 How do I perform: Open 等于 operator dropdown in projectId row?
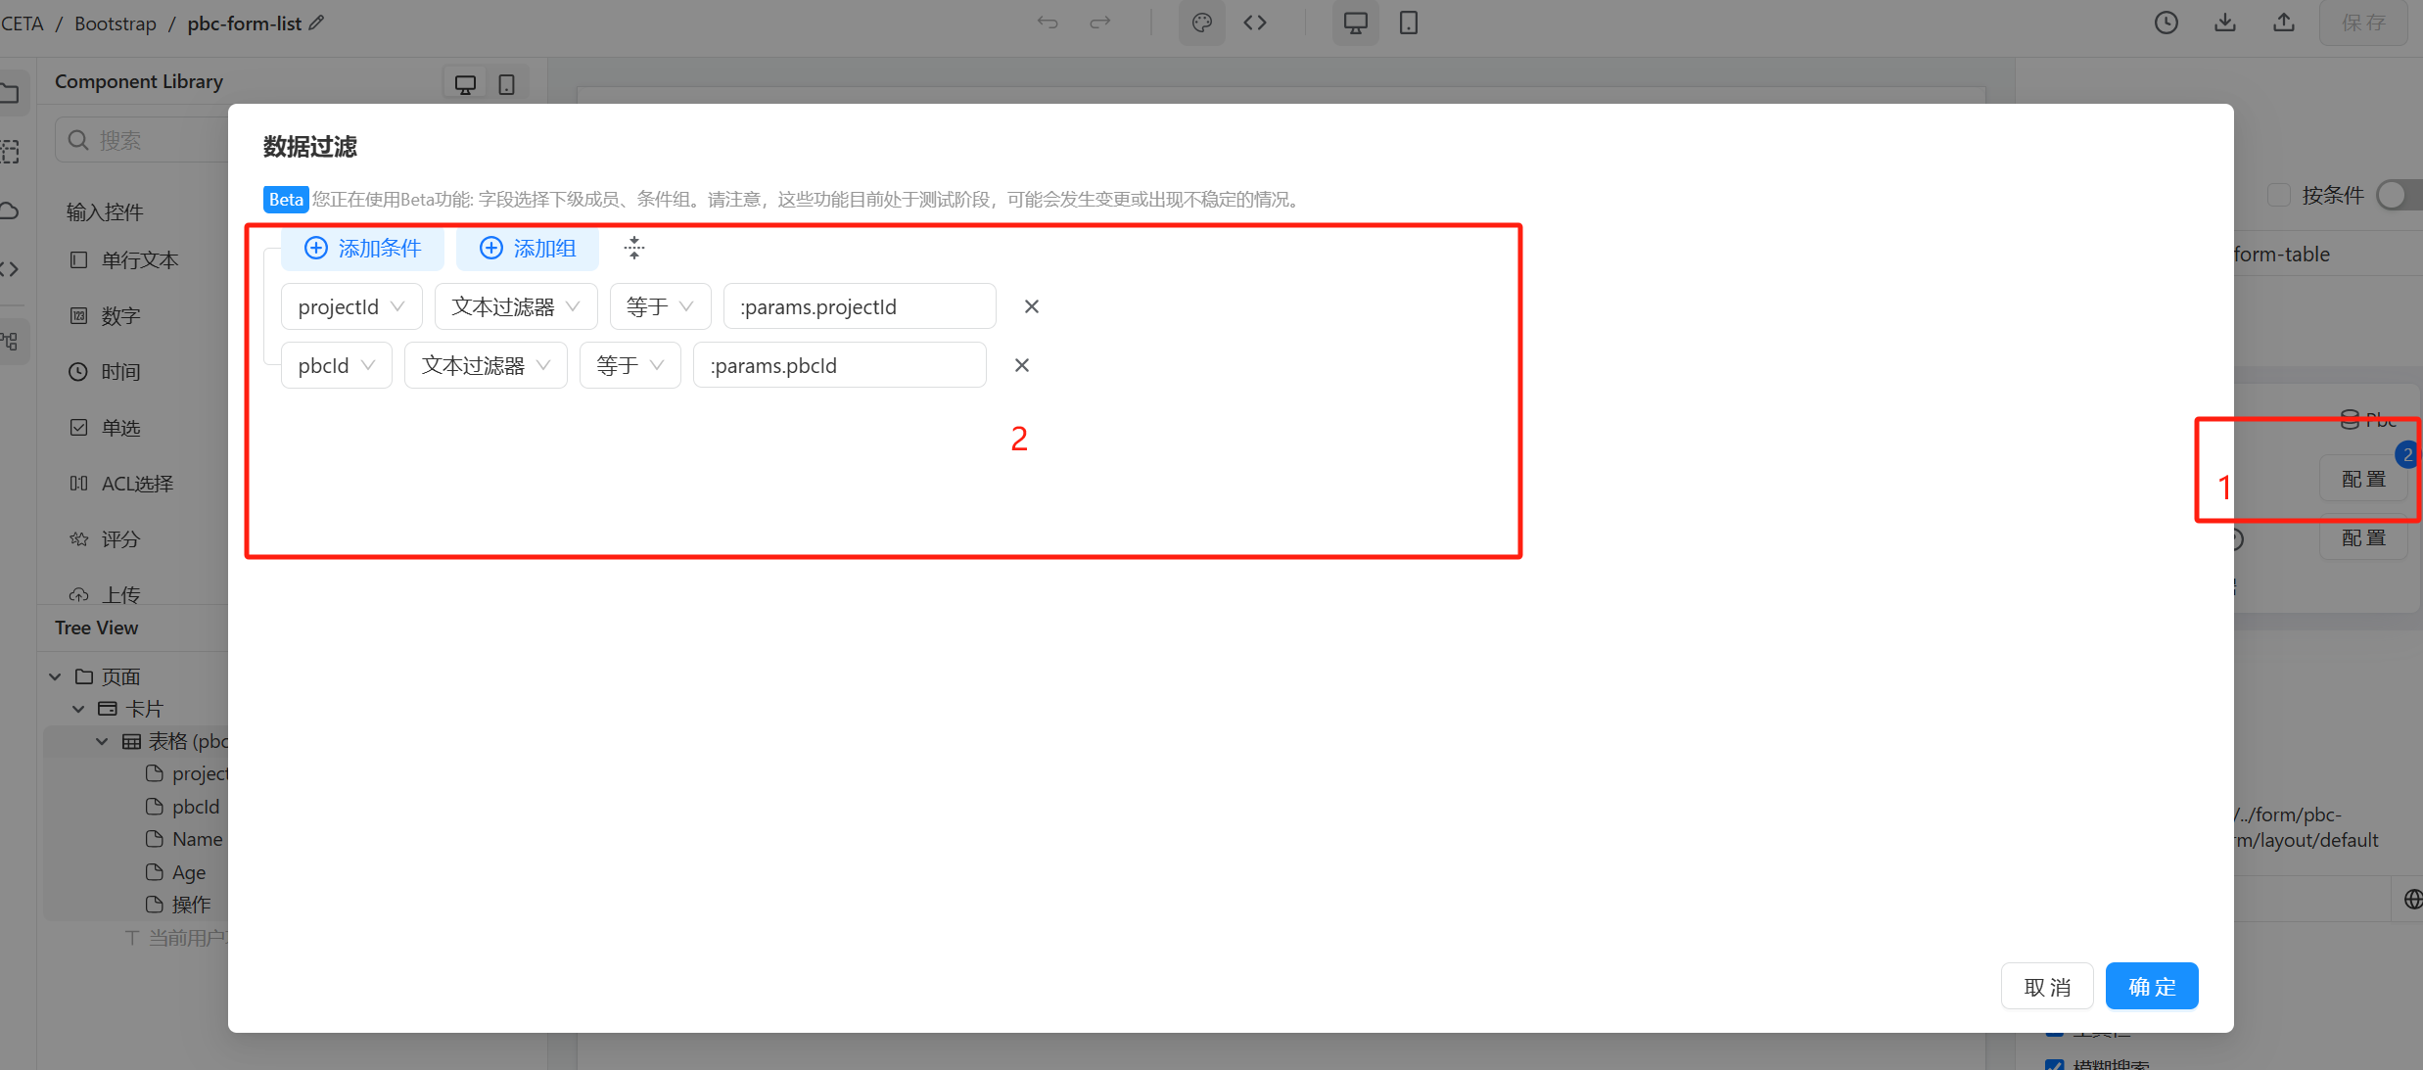660,306
